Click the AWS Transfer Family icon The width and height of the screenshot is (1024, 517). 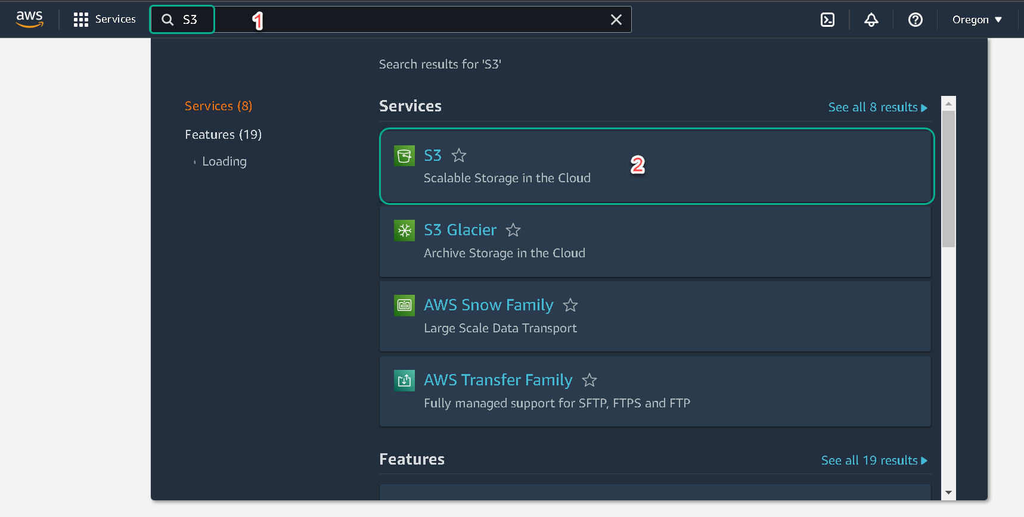point(405,381)
